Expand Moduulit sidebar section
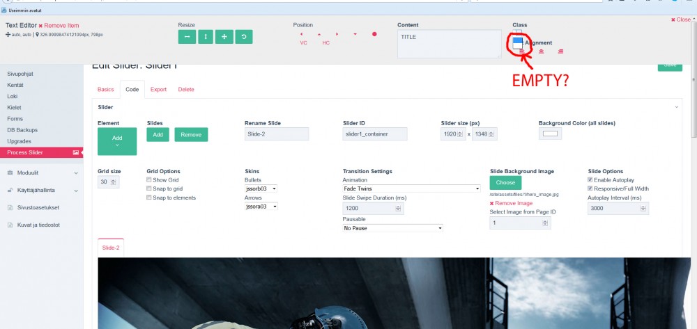Viewport: 697px width, 329px height. [x=41, y=172]
